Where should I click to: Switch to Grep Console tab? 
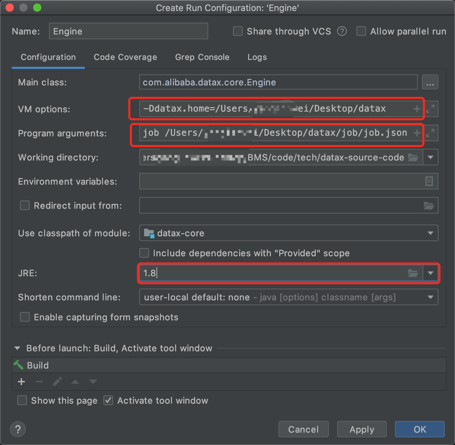[x=202, y=57]
